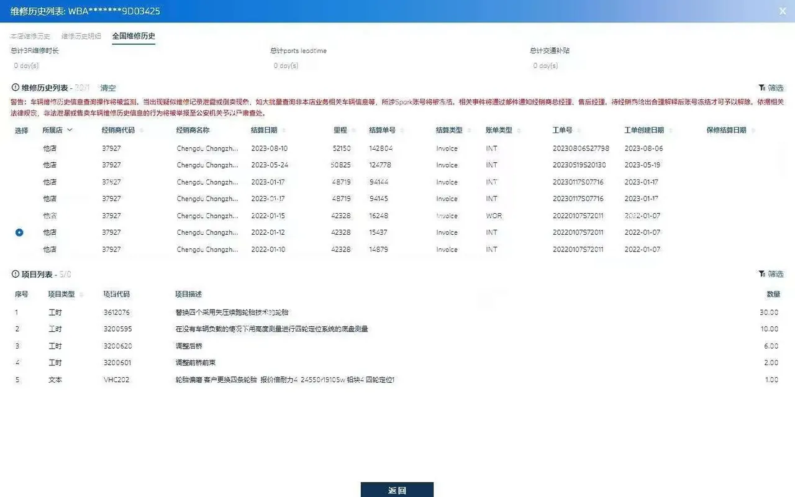Click quantity value 30.00
Image resolution: width=795 pixels, height=497 pixels.
point(769,312)
